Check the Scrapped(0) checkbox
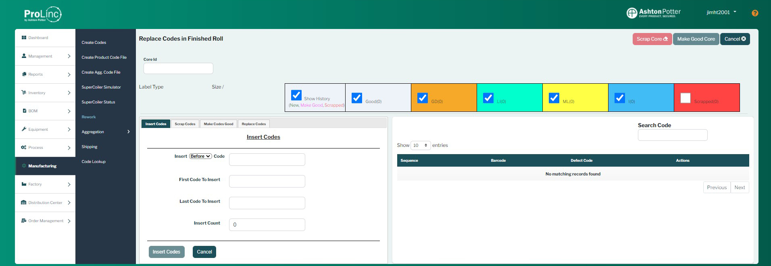The height and width of the screenshot is (266, 771). pos(686,98)
